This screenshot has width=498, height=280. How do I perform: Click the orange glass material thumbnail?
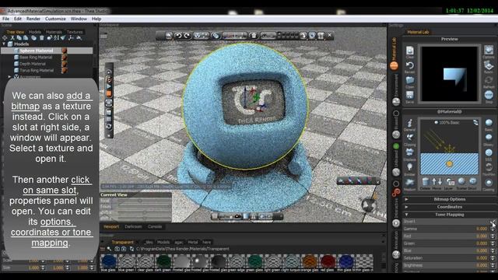click(310, 261)
